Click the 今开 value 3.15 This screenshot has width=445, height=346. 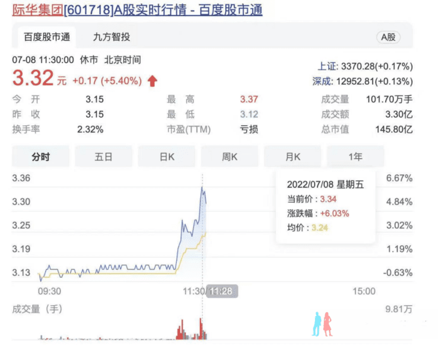[95, 99]
